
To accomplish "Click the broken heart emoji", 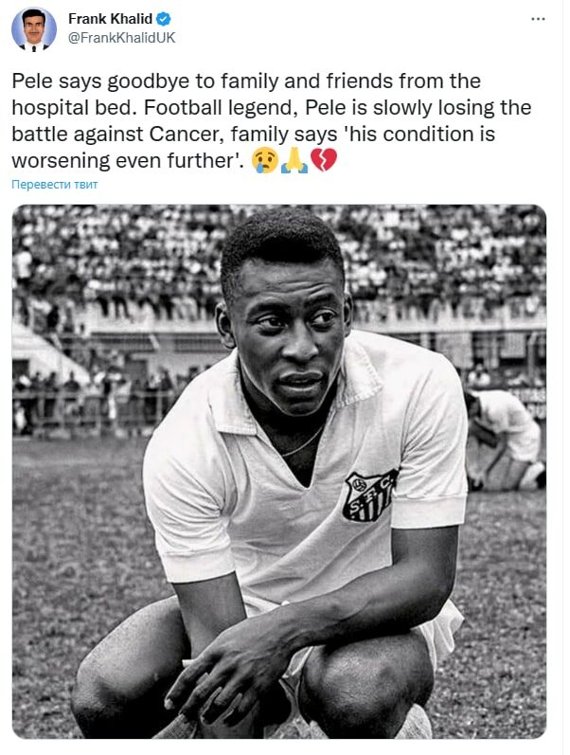I will point(324,160).
